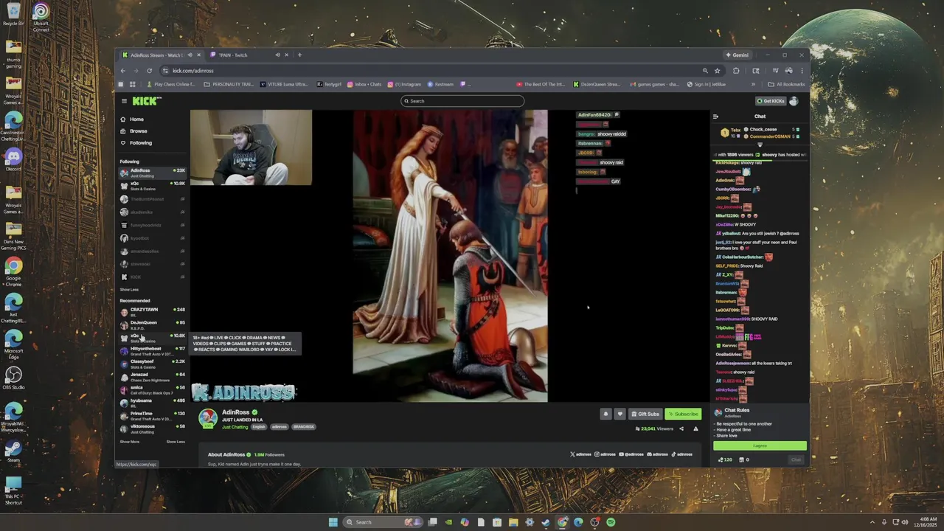Open OBS Studio desktop shortcut

pos(13,378)
